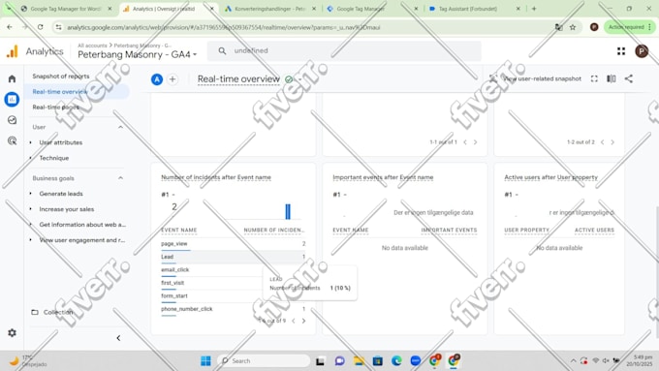Click Active users after User property title
Viewport: 659px width, 371px height.
coord(551,177)
